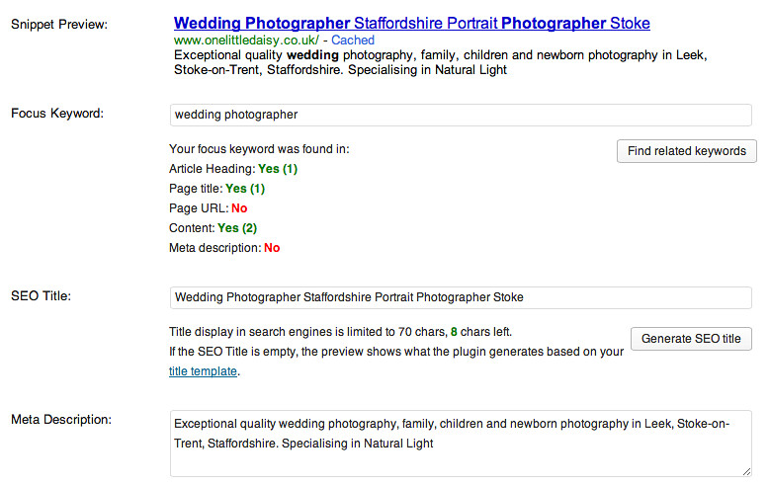Click the Page title Yes (1) result
The height and width of the screenshot is (487, 769).
coord(245,189)
